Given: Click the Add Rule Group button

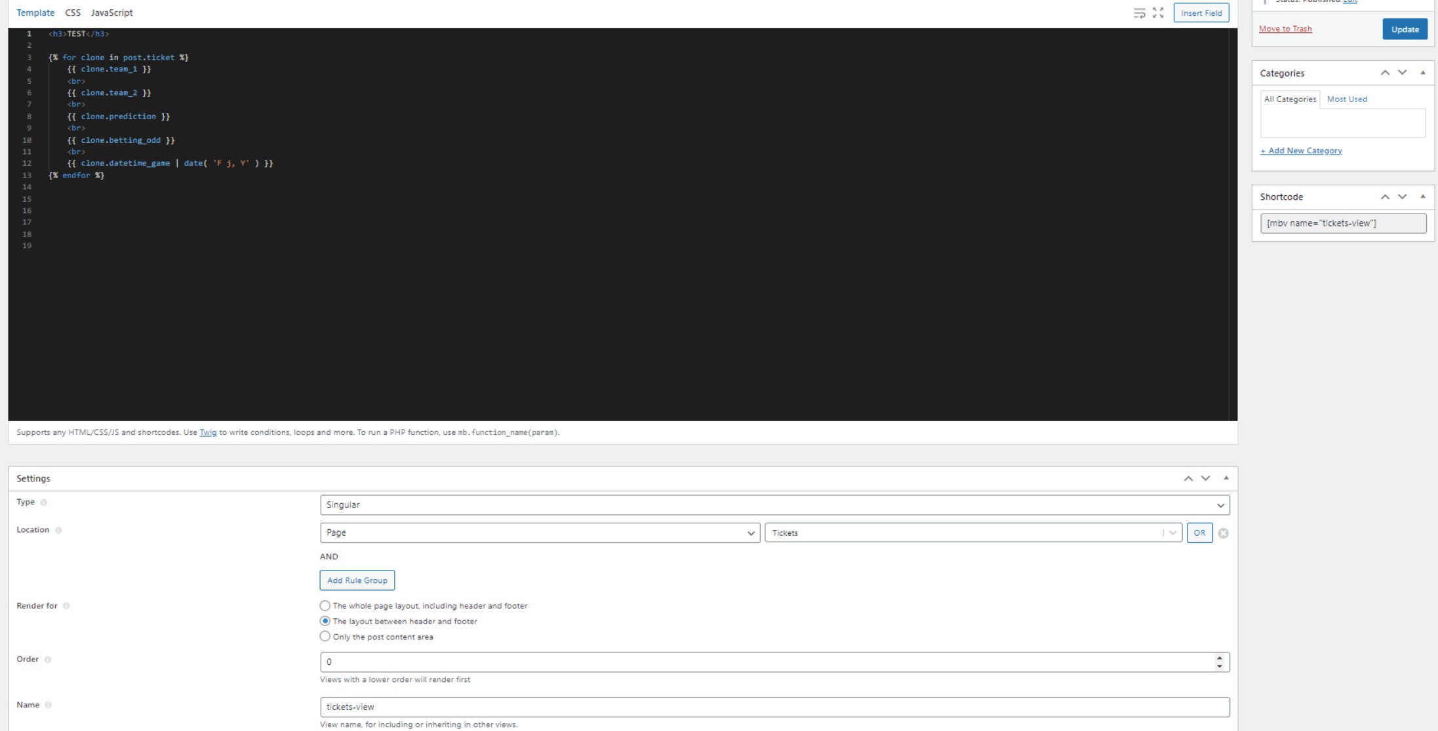Looking at the screenshot, I should tap(357, 580).
